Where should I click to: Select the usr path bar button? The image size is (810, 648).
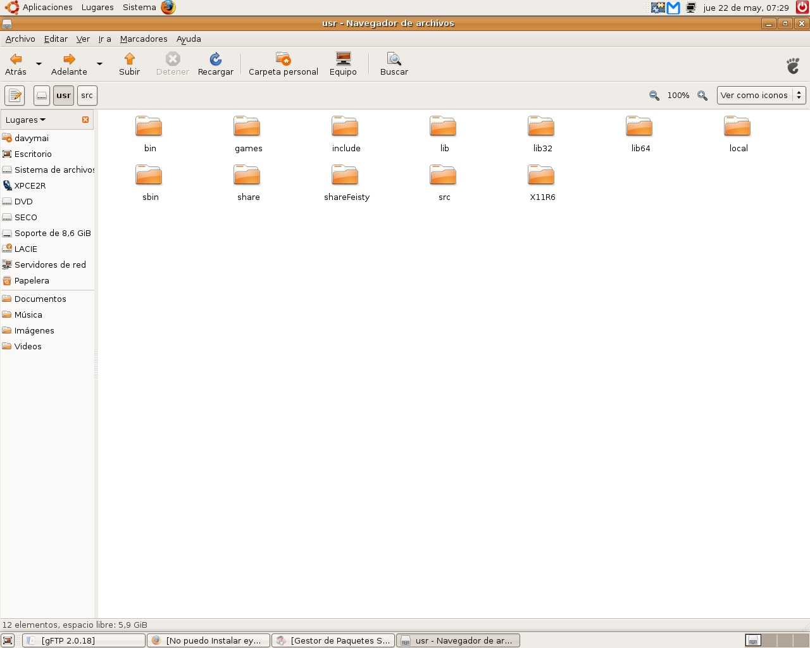63,96
